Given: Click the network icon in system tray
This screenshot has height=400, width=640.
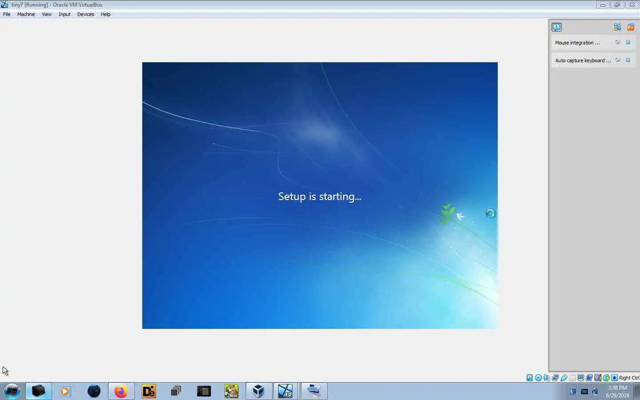Looking at the screenshot, I should (584, 392).
